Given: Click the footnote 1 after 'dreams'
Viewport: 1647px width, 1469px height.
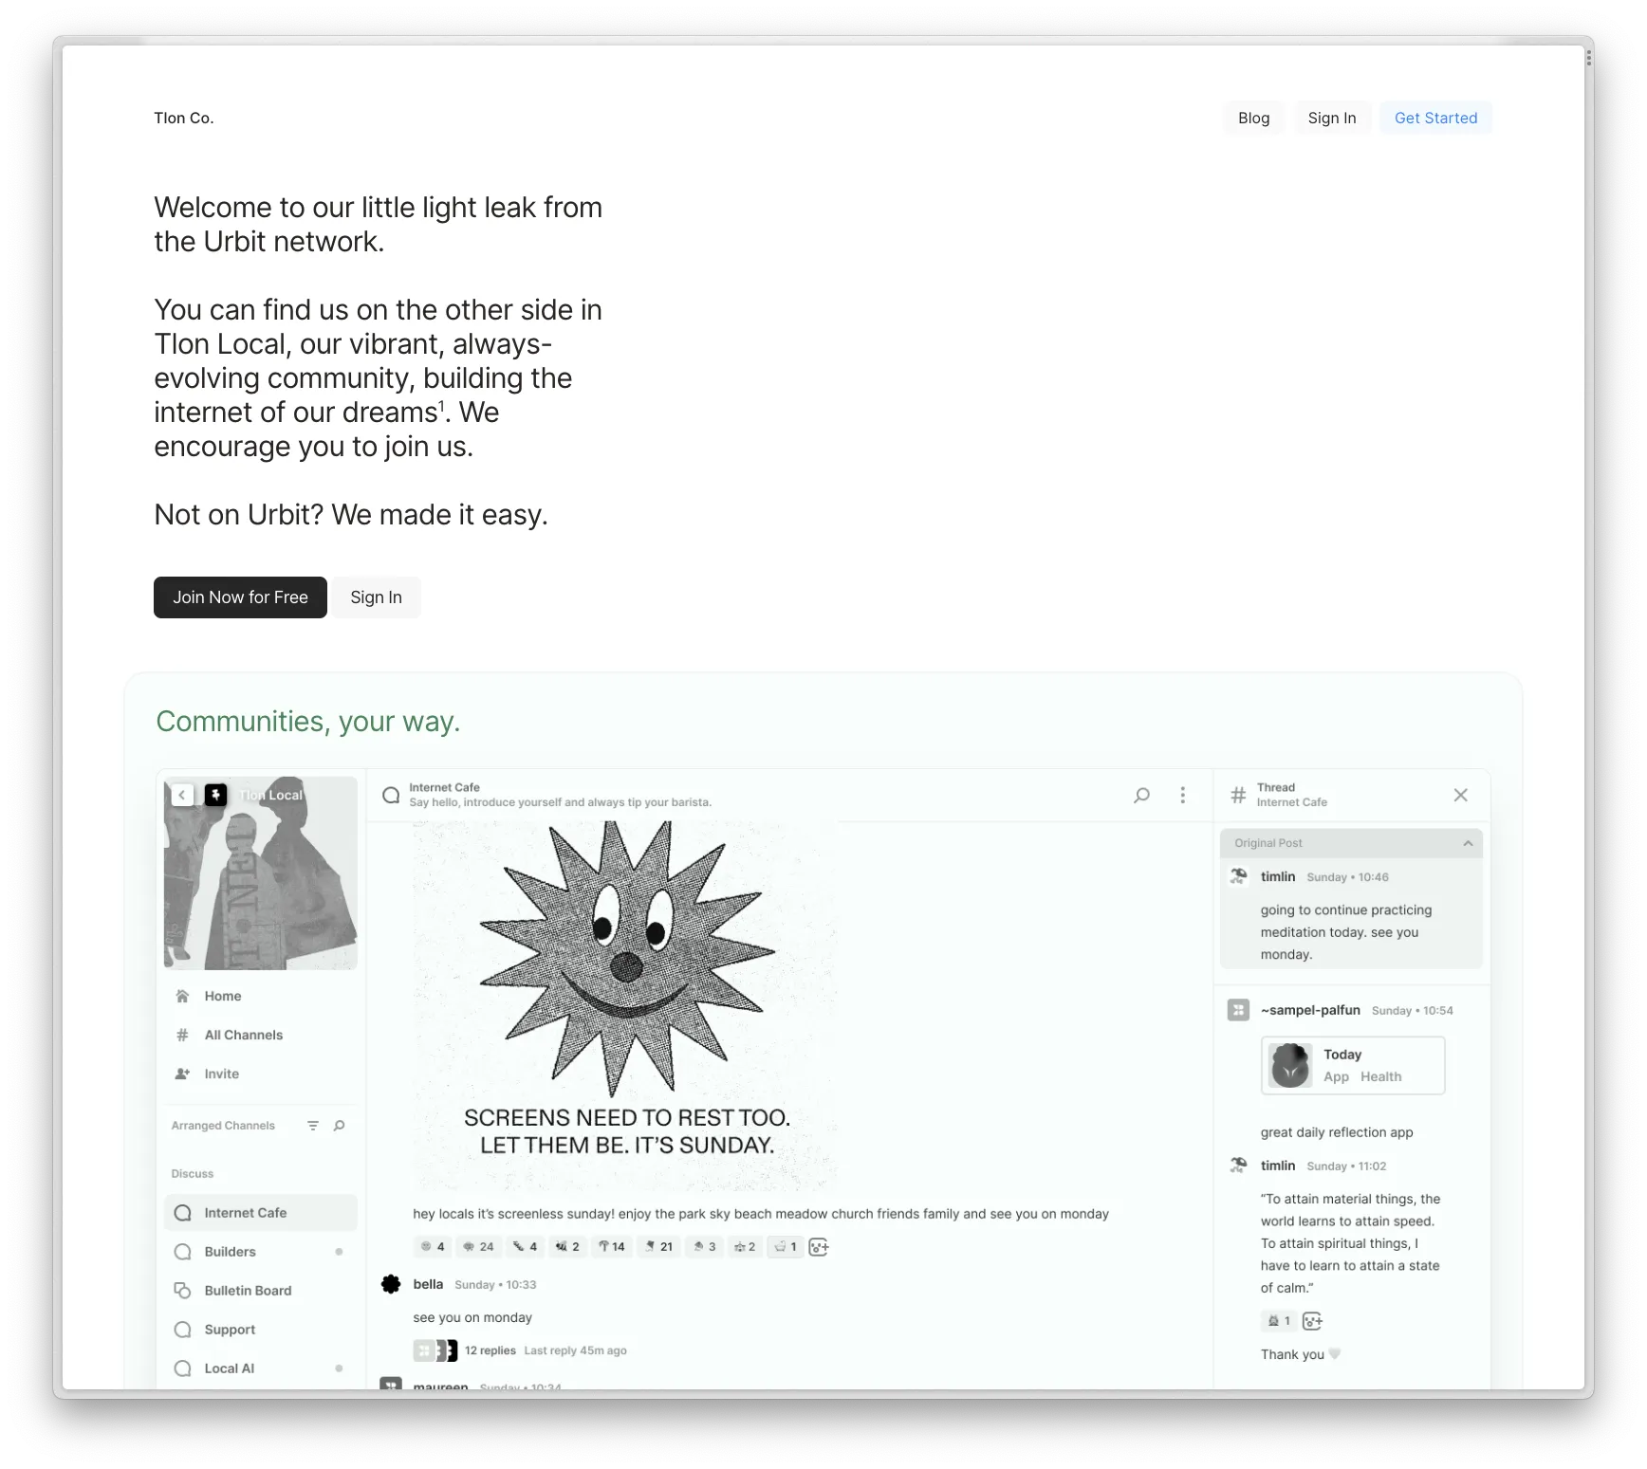Looking at the screenshot, I should pos(441,405).
